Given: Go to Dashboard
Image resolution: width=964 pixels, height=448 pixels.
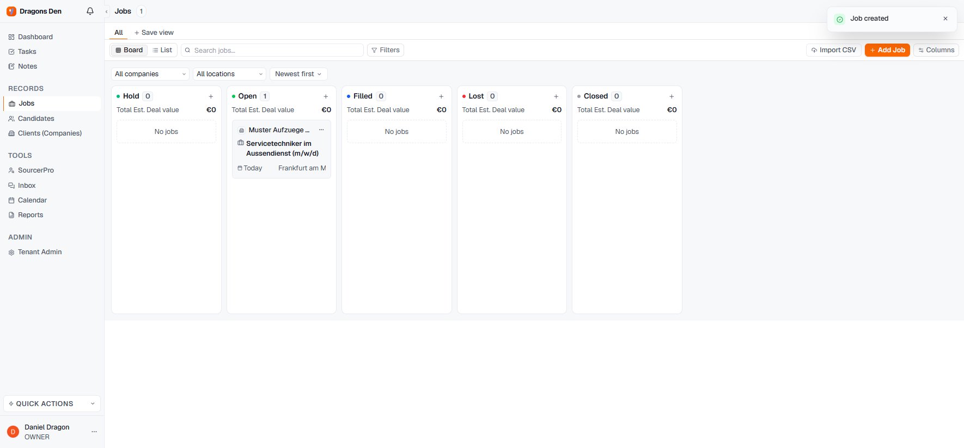Looking at the screenshot, I should coord(52,37).
